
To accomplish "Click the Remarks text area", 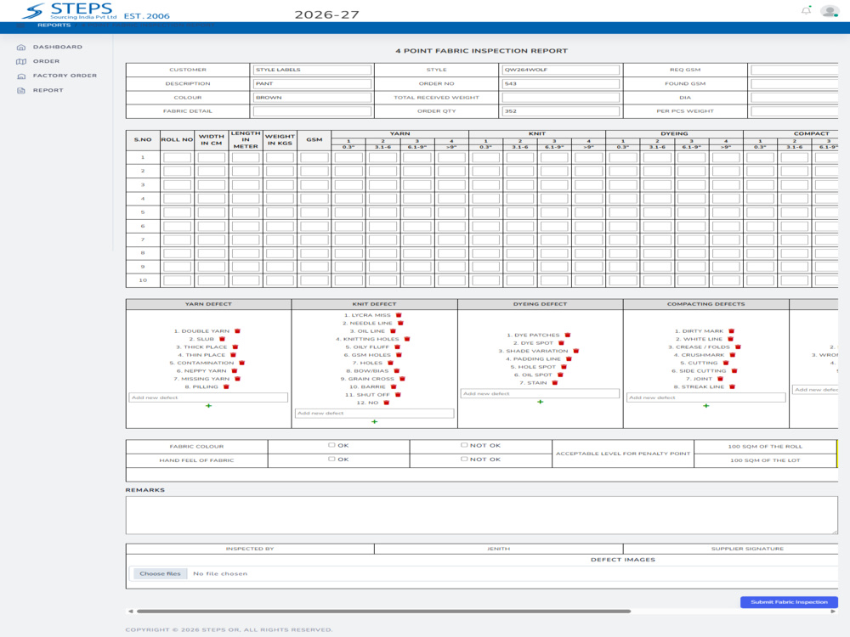I will (481, 516).
